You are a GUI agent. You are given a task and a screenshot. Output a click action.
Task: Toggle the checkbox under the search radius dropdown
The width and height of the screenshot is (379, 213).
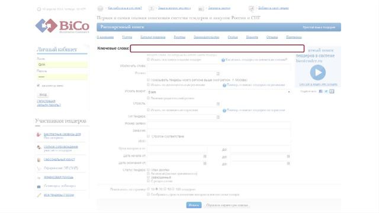148,98
